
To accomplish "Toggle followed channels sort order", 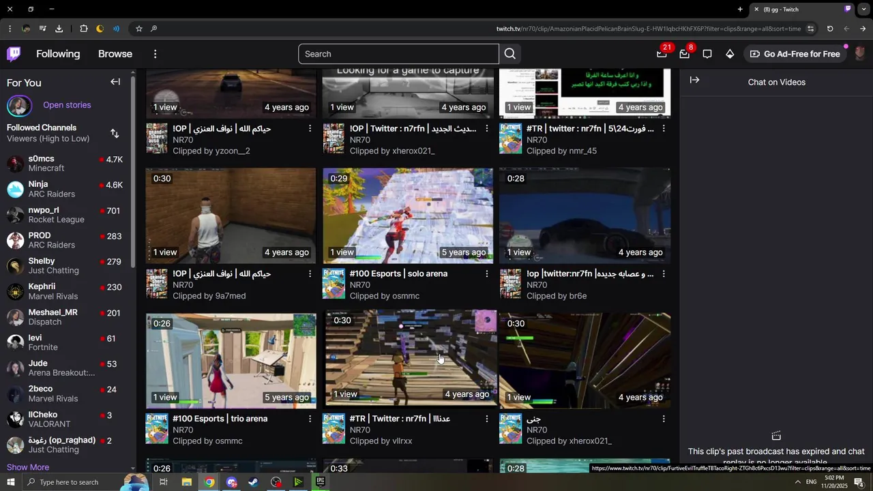I will [x=115, y=134].
